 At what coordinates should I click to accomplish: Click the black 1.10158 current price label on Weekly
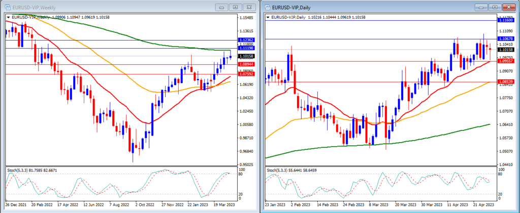[246, 56]
